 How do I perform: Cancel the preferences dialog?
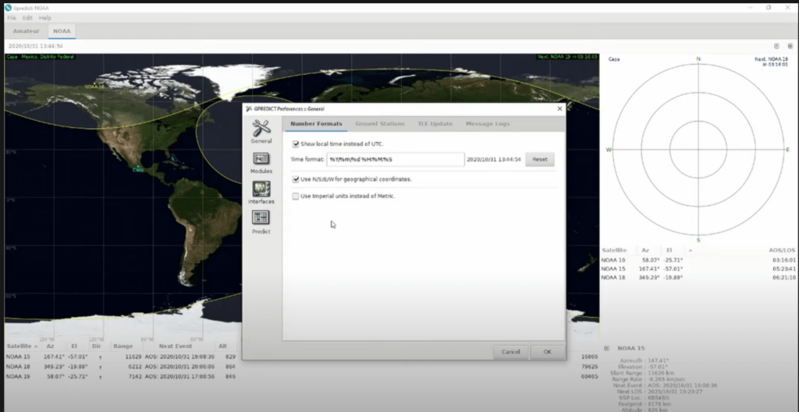(510, 352)
